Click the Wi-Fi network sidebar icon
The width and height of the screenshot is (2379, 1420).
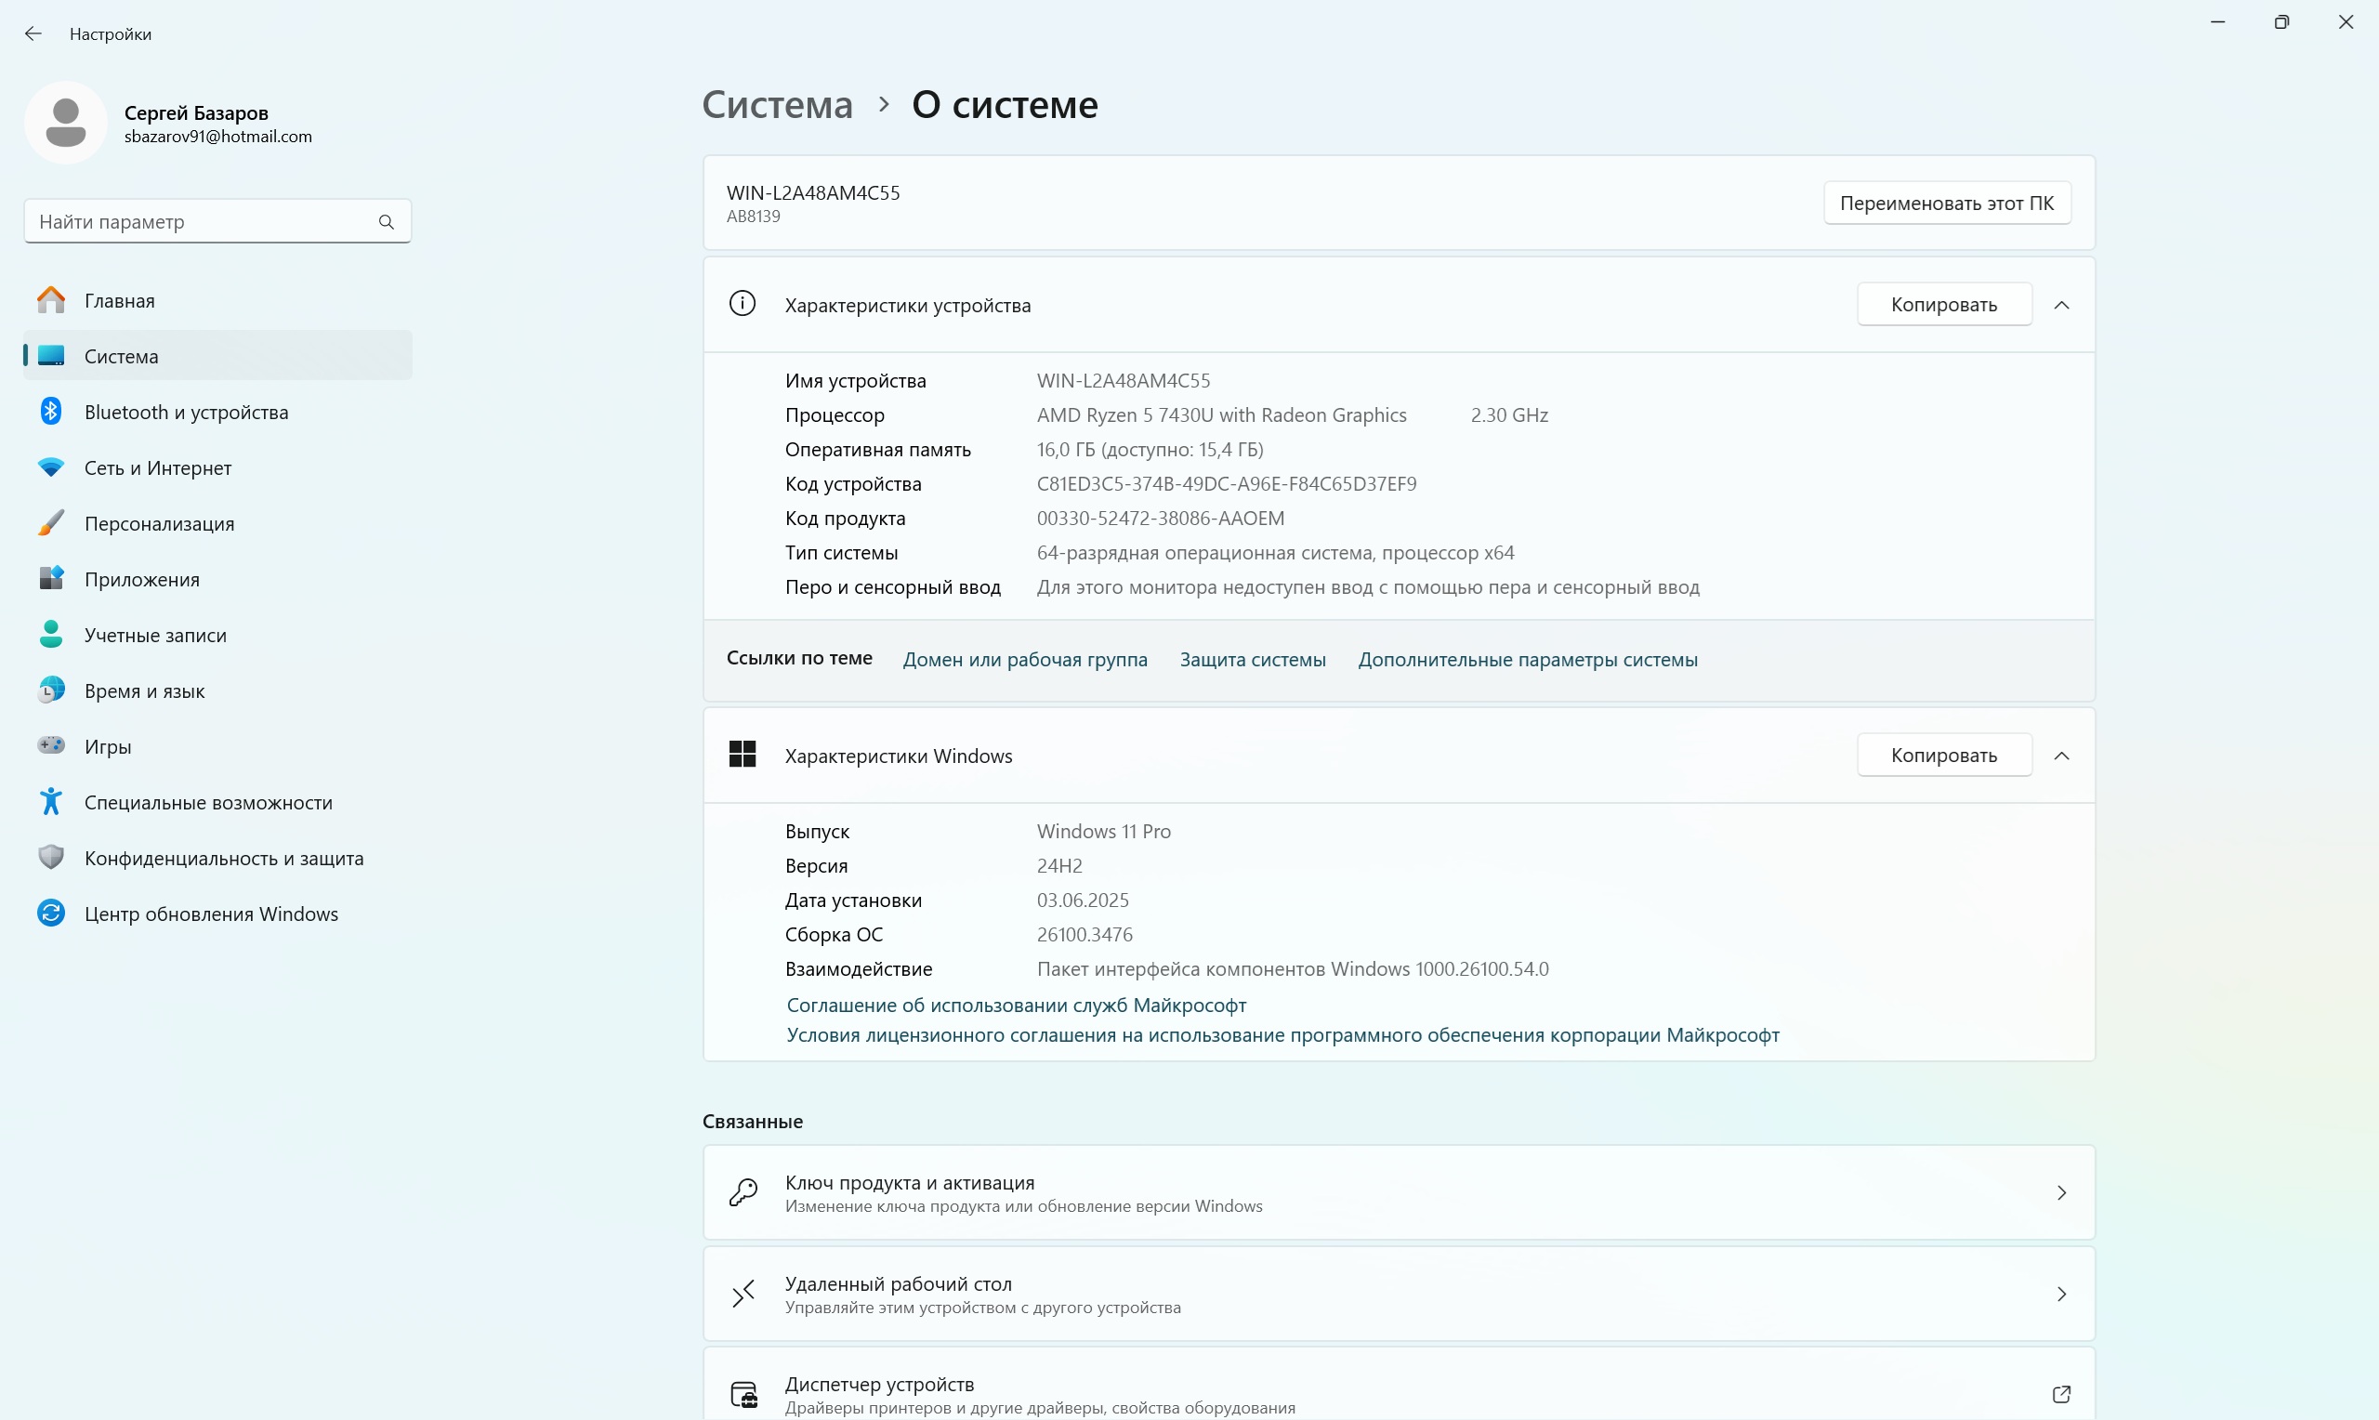[51, 467]
